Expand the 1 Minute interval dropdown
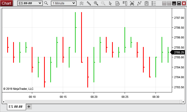Image resolution: width=187 pixels, height=112 pixels. pos(74,3)
